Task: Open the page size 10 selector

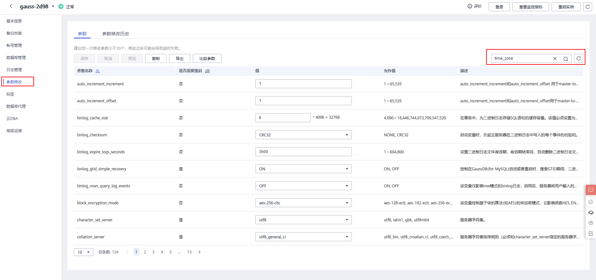Action: coord(84,252)
